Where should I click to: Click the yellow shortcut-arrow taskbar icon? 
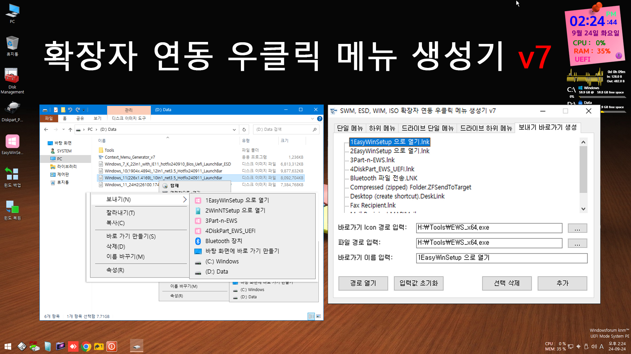pyautogui.click(x=99, y=346)
